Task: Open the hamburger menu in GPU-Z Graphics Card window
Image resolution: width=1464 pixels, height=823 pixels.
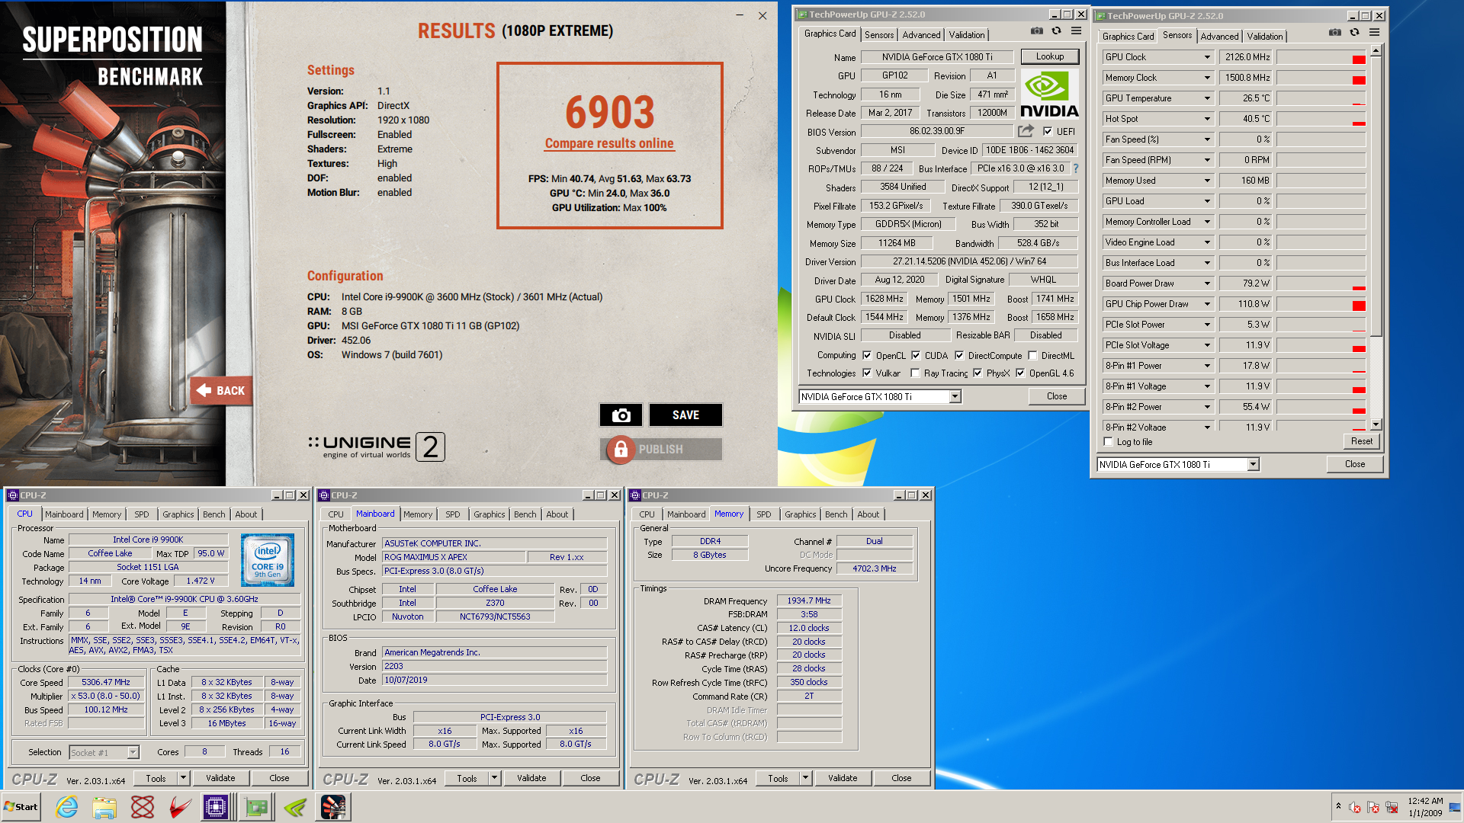Action: [1076, 31]
